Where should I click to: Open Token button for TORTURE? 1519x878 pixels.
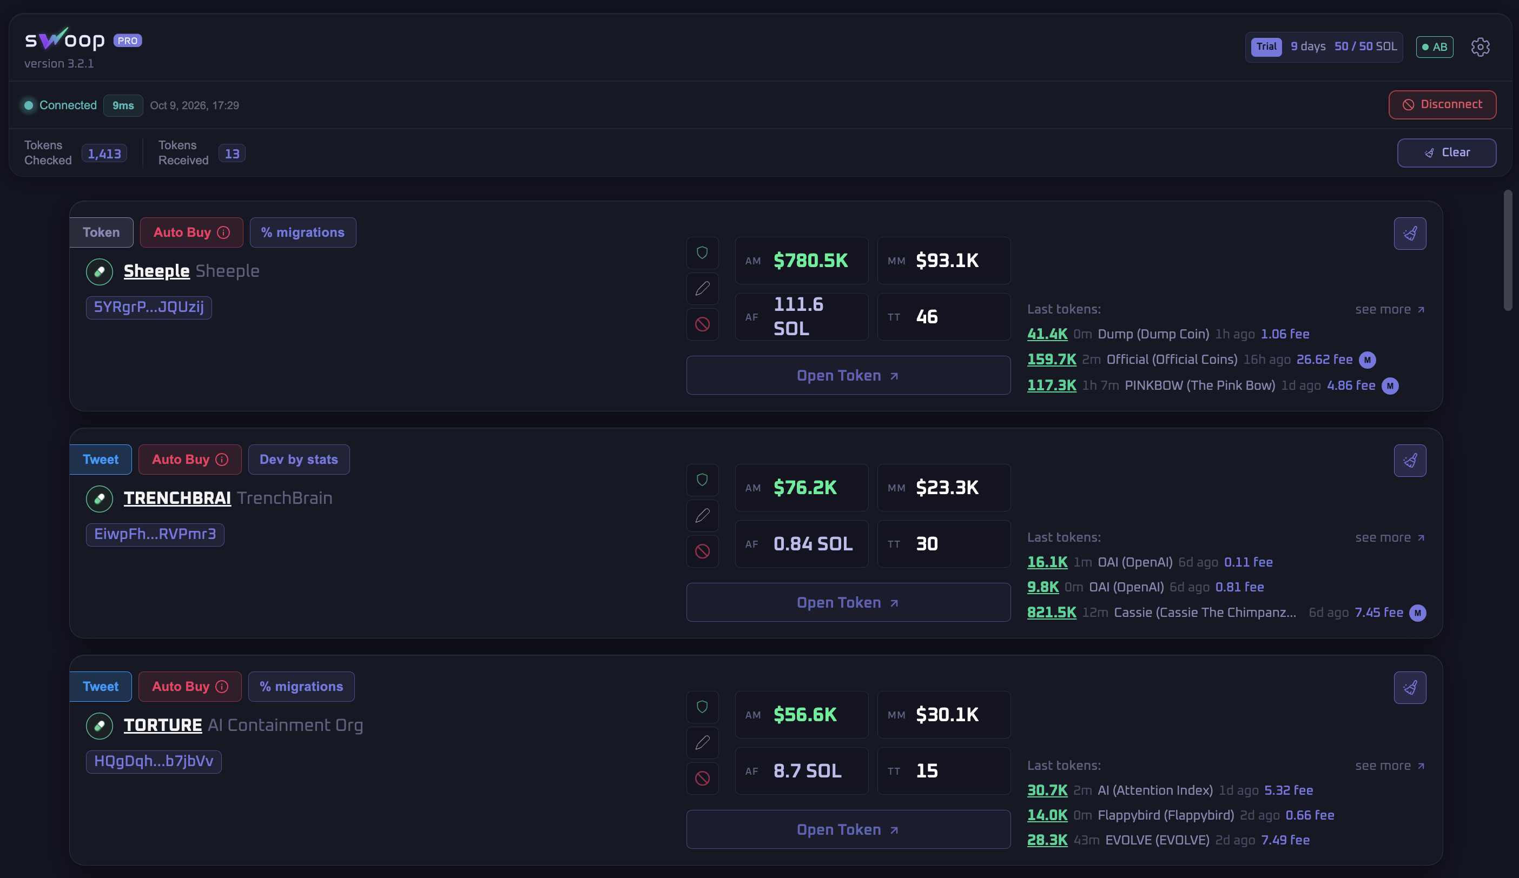coord(848,830)
